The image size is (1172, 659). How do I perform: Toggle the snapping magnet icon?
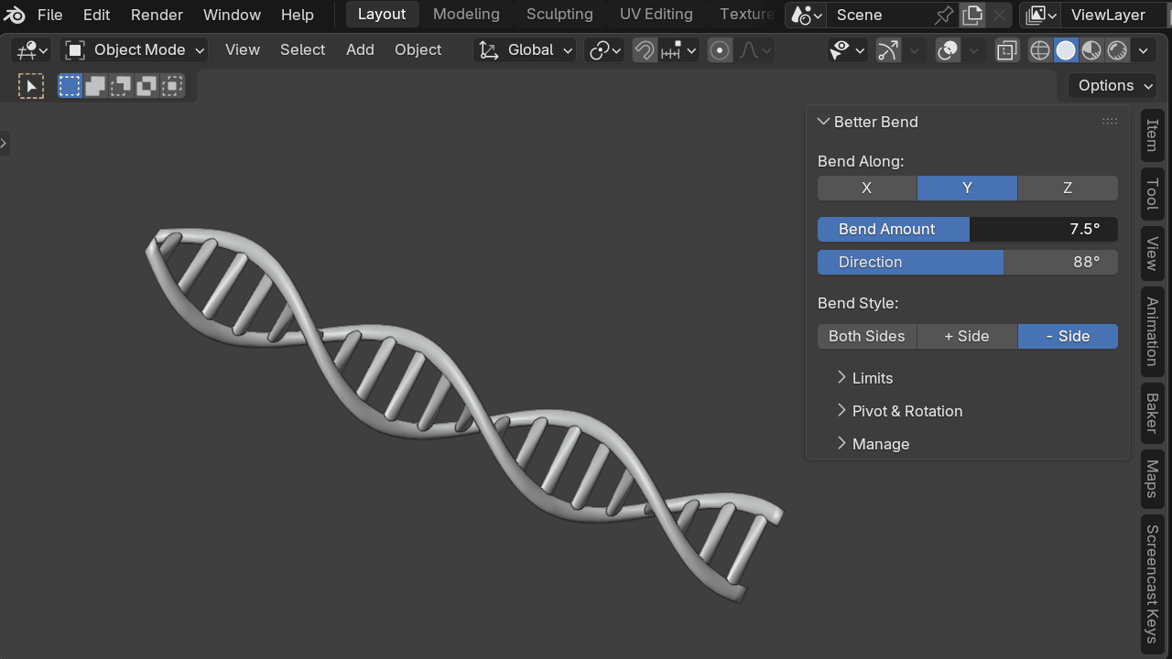pyautogui.click(x=645, y=50)
